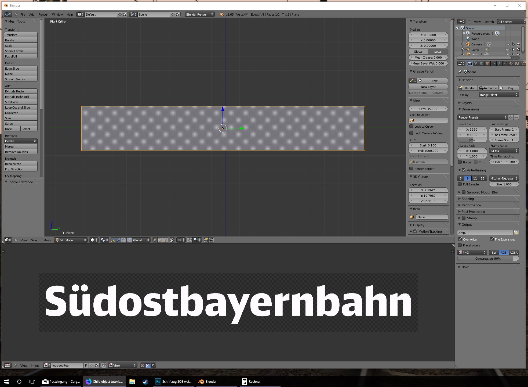Click the snap magnet icon
Viewport: 528px width, 387px height.
click(x=190, y=240)
